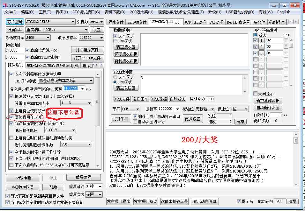Viewport: 305px width, 211px height.
Task: Toggle 编程完成后自动打开串口 checkbox
Action: coord(135,116)
